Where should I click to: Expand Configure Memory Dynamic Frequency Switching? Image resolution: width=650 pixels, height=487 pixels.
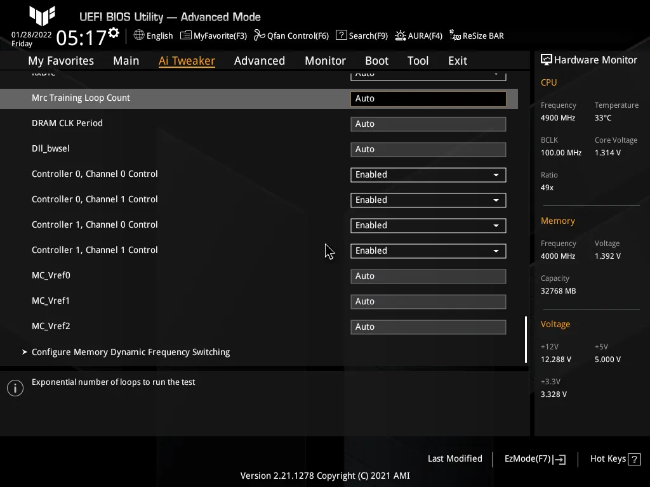(x=131, y=352)
